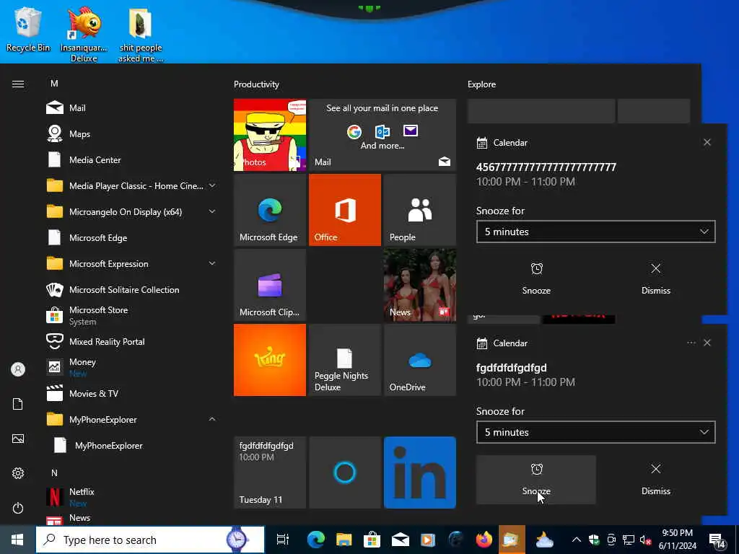Open File Explorer from the taskbar

pyautogui.click(x=344, y=540)
